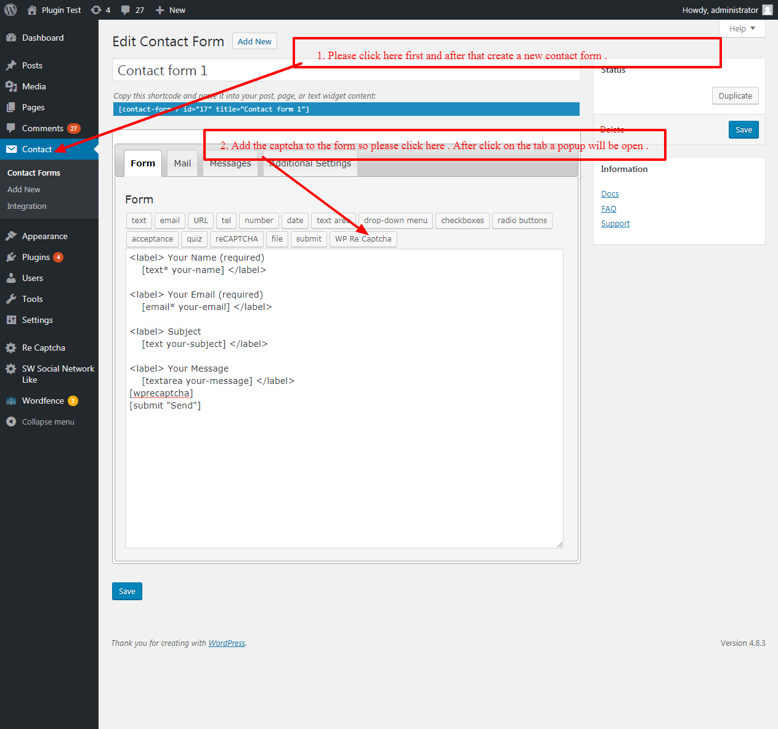Click the SW Social Network Like gear icon
This screenshot has width=778, height=729.
pyautogui.click(x=11, y=369)
